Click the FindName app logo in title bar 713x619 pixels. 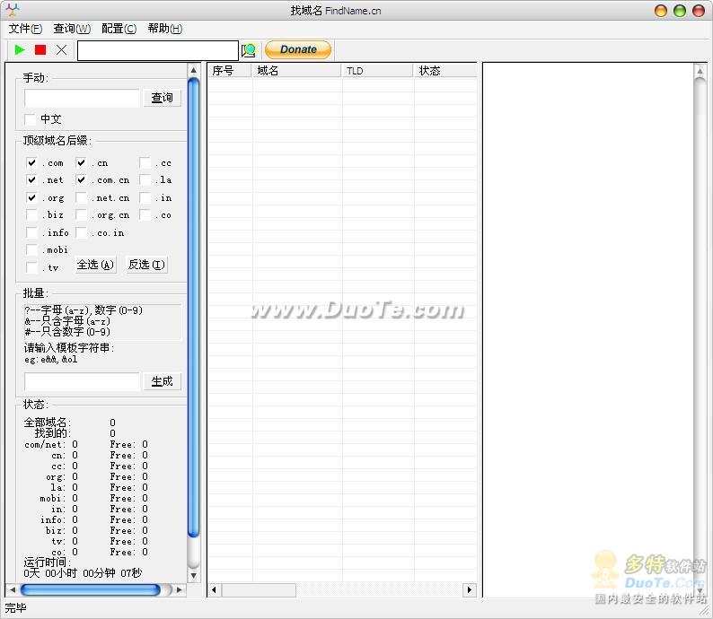(13, 10)
